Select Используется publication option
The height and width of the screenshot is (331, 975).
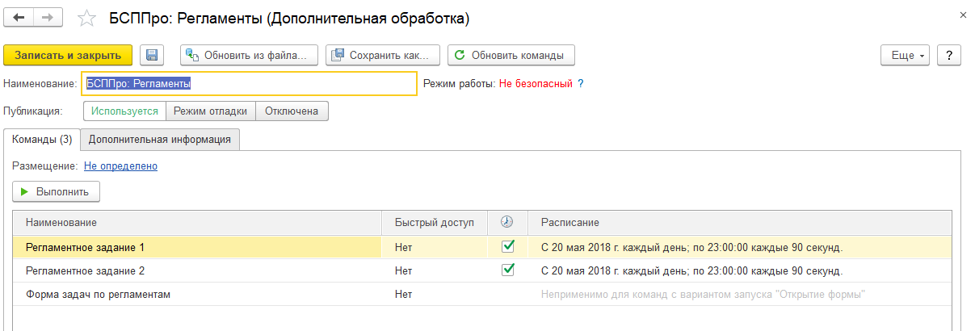[125, 111]
